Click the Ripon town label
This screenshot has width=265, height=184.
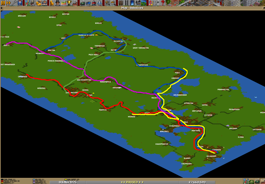pos(59,25)
